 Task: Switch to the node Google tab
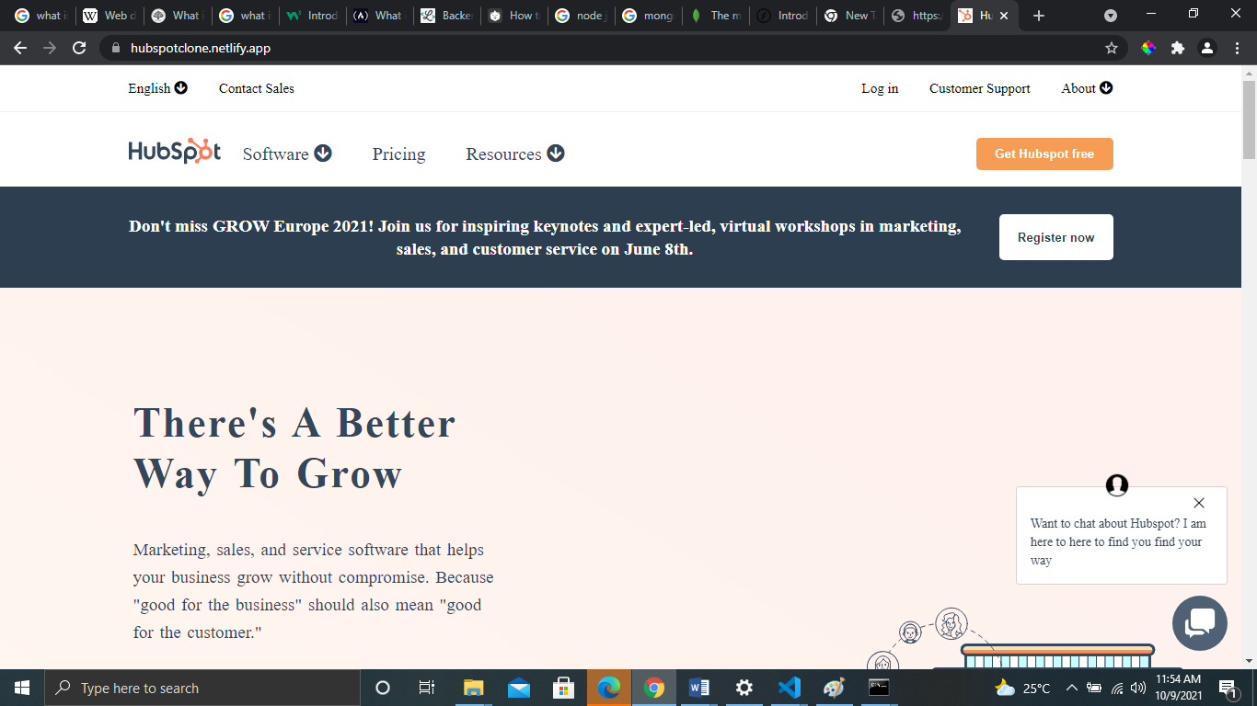click(x=583, y=16)
